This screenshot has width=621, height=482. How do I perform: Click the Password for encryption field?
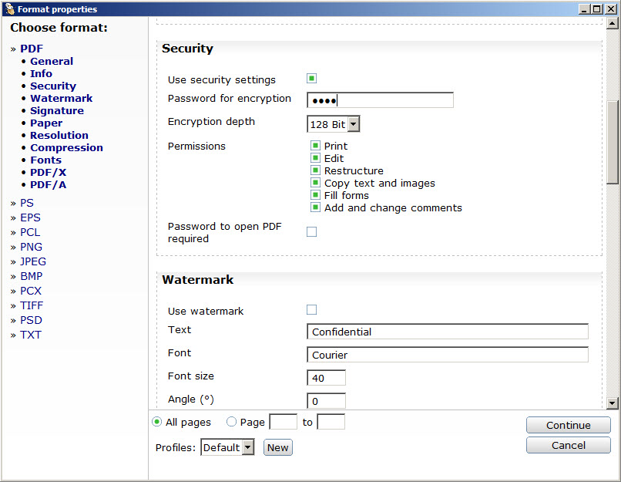[380, 100]
